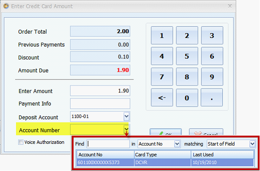Image resolution: width=260 pixels, height=171 pixels.
Task: Tap keypad digit 5
Action: (x=187, y=56)
